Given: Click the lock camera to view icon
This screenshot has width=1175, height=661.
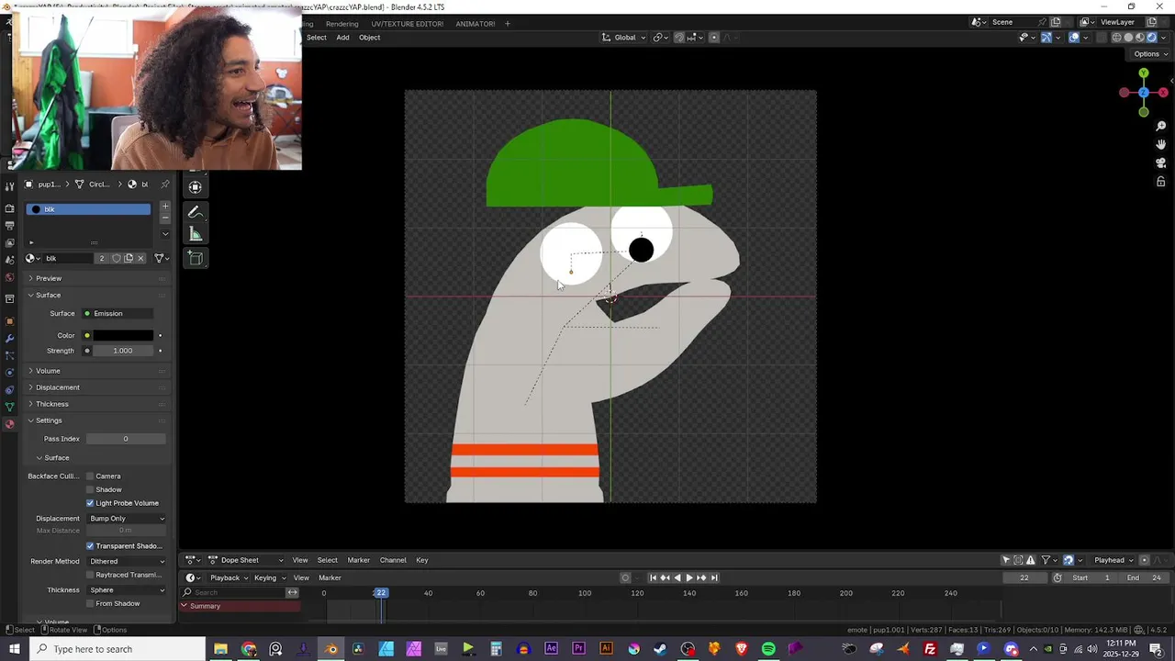Looking at the screenshot, I should (x=1160, y=181).
